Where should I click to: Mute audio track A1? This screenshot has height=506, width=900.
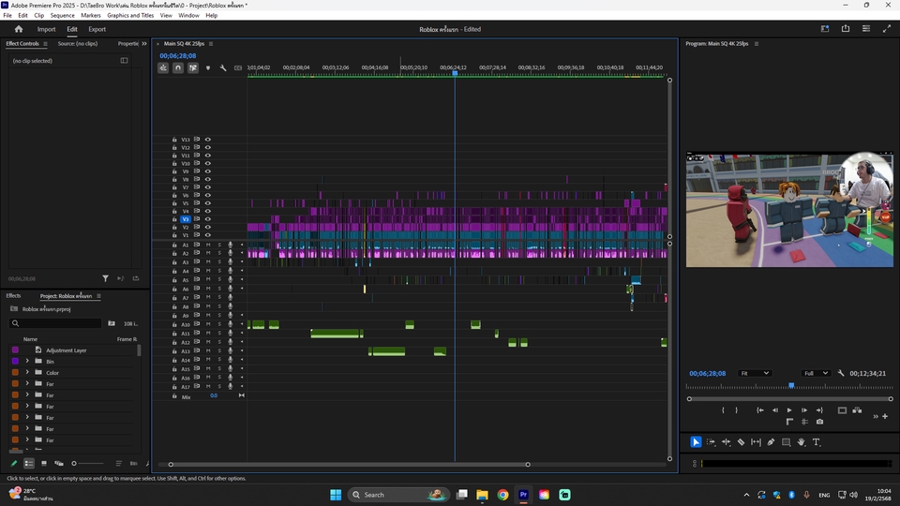pos(208,245)
